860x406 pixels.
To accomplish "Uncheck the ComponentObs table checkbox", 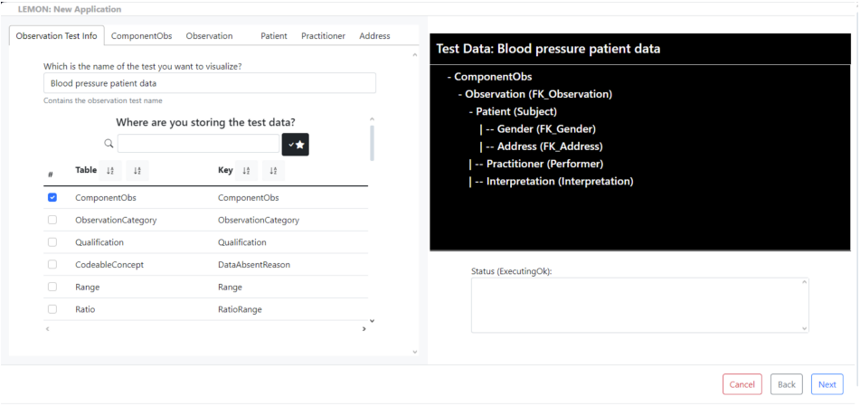I will coord(52,197).
